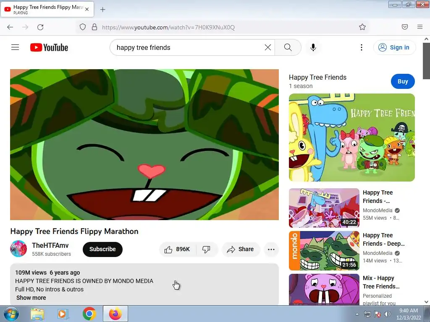Click the magnifier search button
Image resolution: width=430 pixels, height=322 pixels.
288,47
